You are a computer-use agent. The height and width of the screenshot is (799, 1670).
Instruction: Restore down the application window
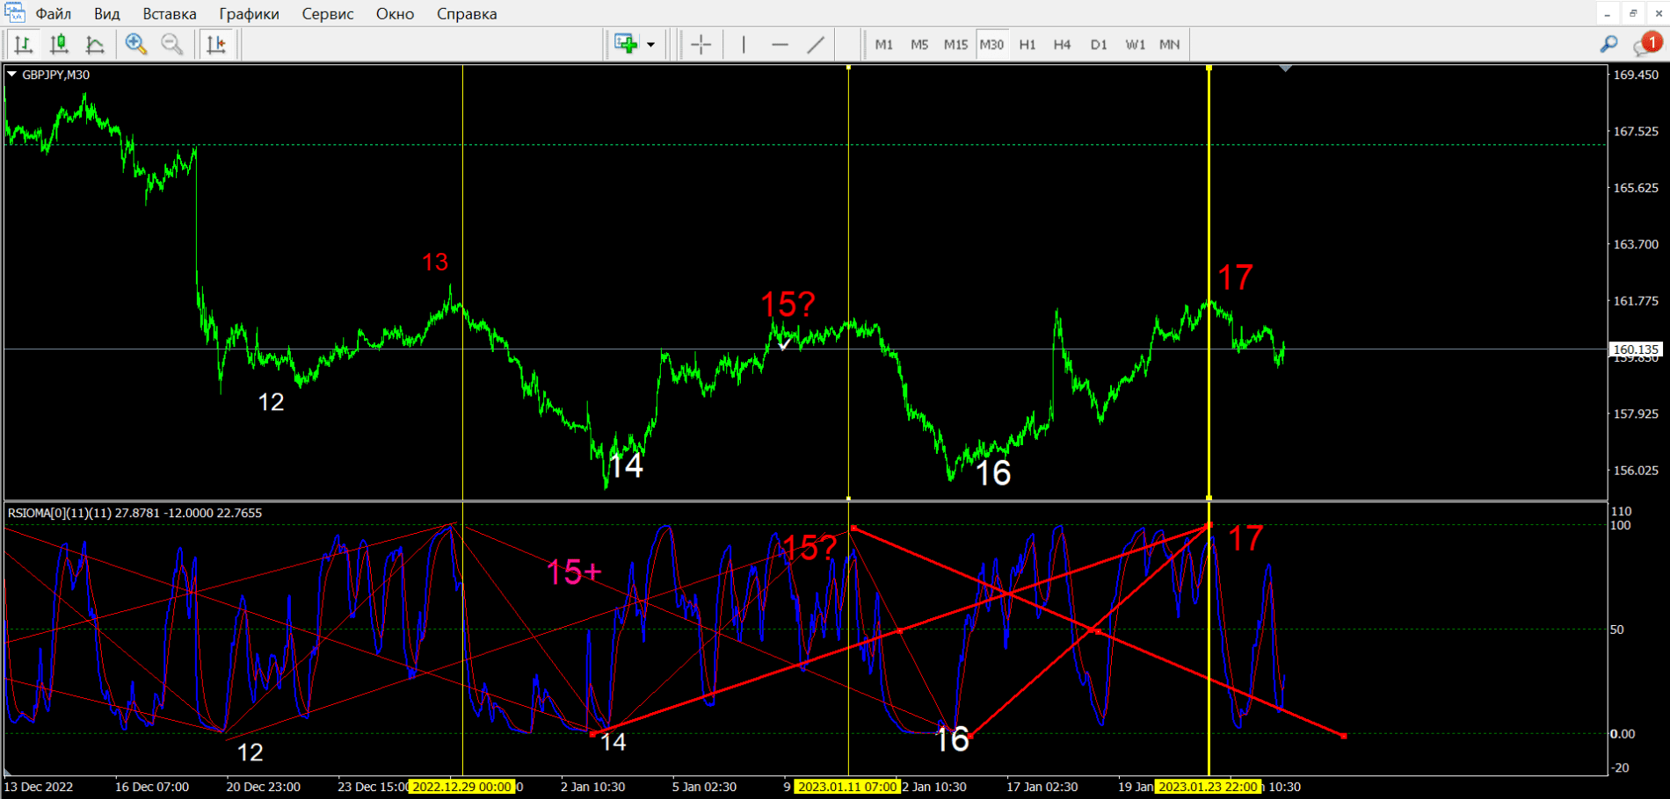(x=1633, y=13)
